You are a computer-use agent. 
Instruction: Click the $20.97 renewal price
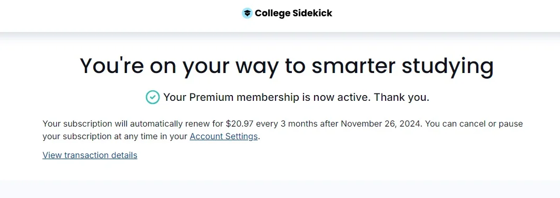click(240, 124)
